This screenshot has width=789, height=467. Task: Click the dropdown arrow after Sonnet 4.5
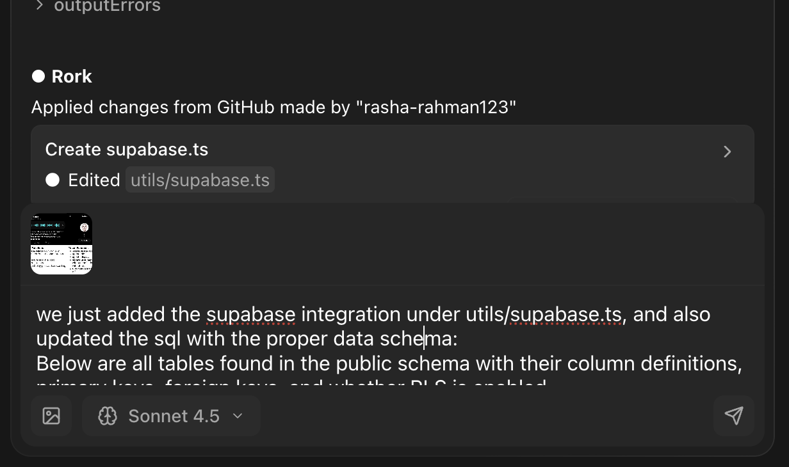(237, 416)
